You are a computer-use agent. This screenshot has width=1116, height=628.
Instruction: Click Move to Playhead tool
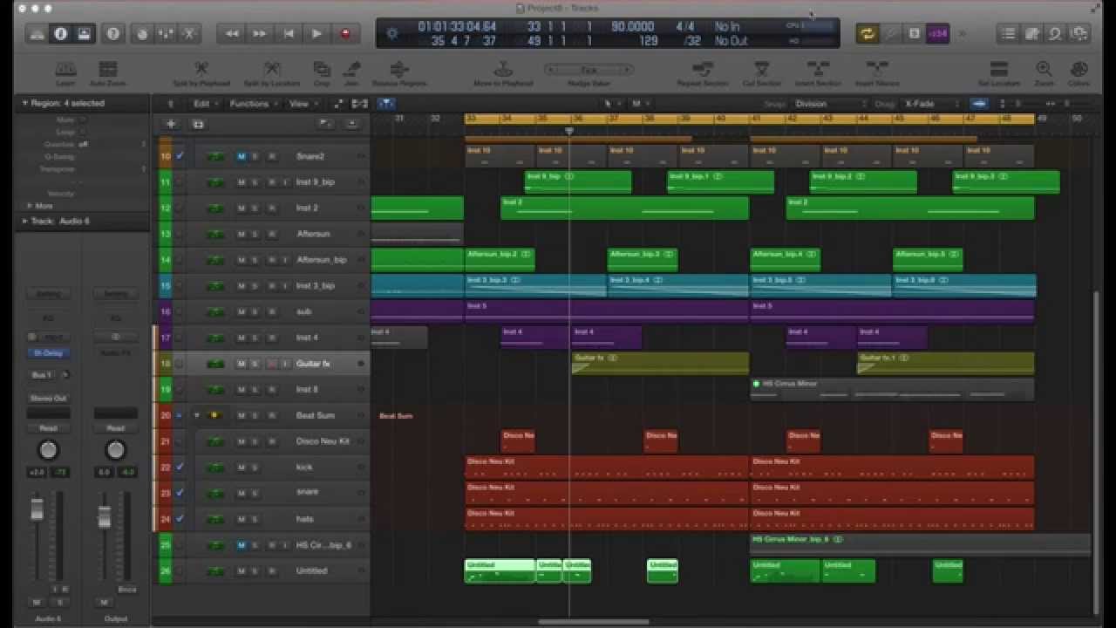(503, 73)
